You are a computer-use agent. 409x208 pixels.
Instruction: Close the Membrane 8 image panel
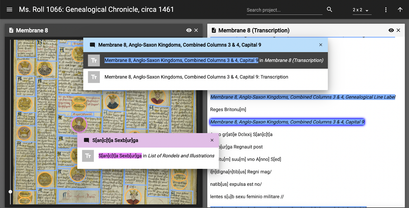pyautogui.click(x=196, y=30)
